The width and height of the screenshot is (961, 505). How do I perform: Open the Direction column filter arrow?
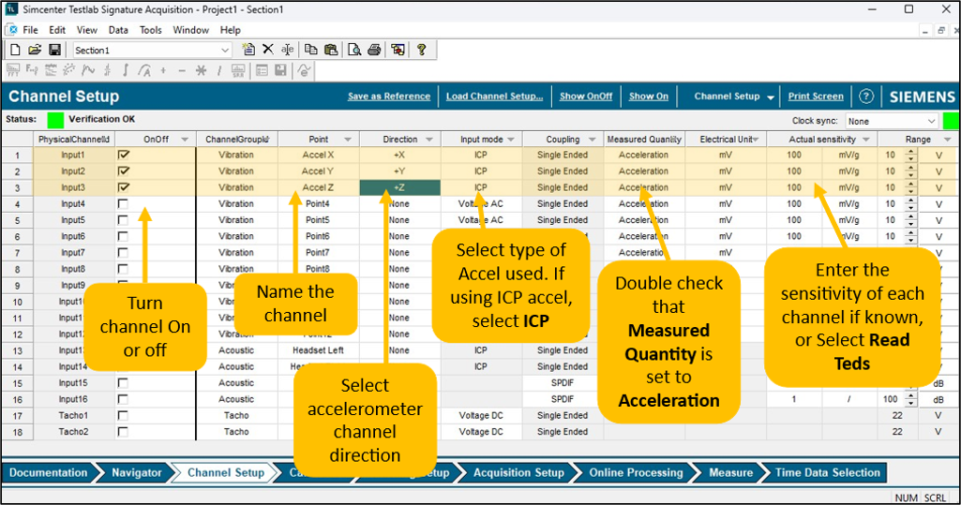[429, 140]
